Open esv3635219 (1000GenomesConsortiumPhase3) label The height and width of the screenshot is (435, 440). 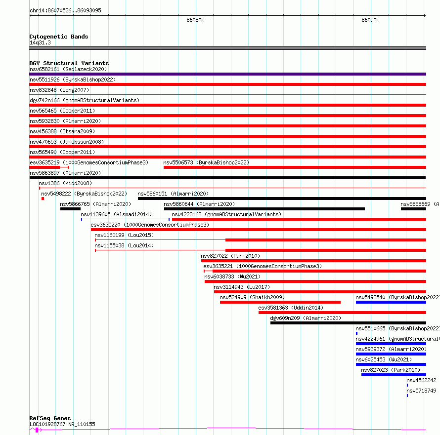[89, 162]
